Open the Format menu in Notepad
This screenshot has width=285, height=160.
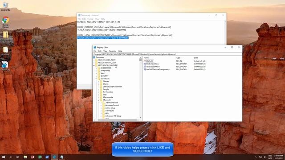tap(90, 19)
